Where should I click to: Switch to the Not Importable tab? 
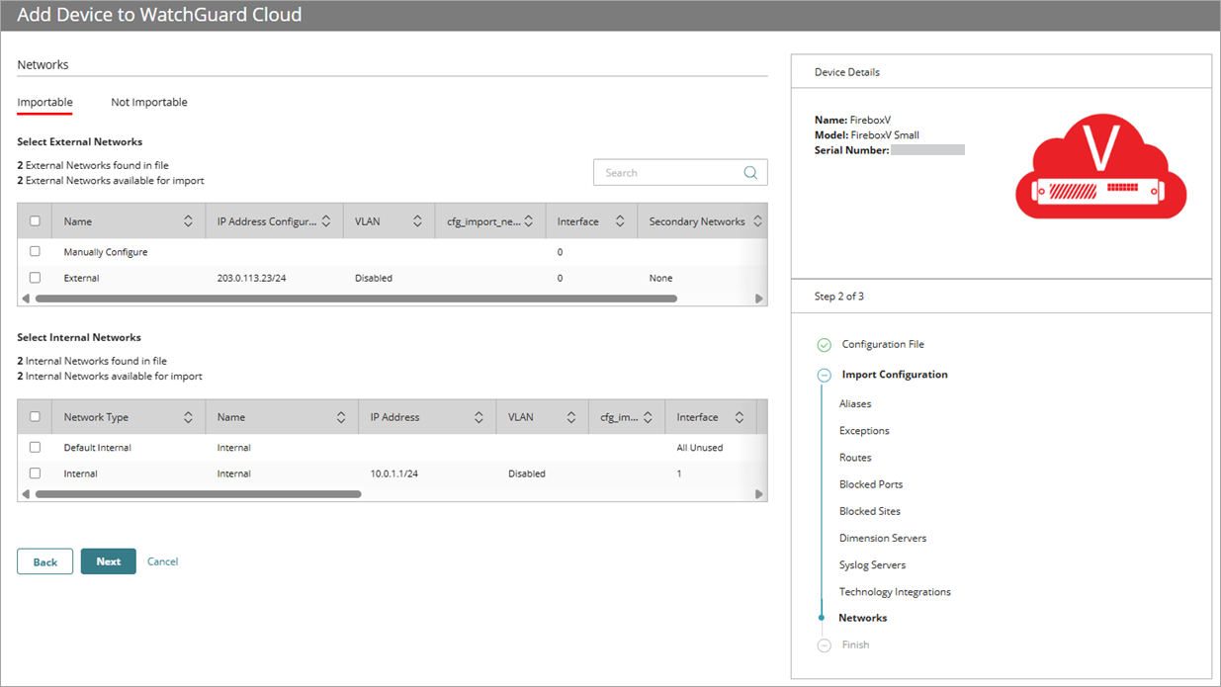149,103
